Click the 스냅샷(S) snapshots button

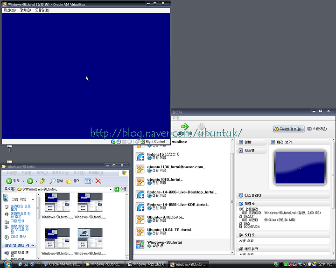pos(317,129)
